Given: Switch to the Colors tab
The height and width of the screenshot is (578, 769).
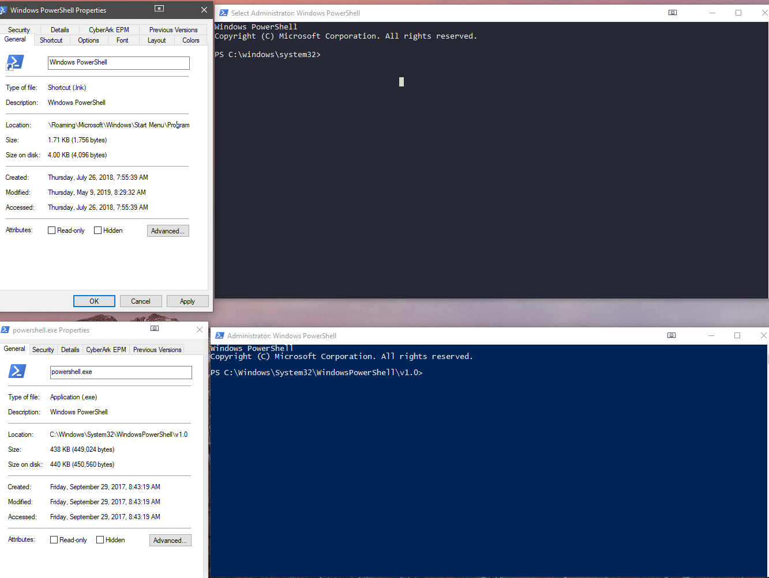Looking at the screenshot, I should [190, 40].
